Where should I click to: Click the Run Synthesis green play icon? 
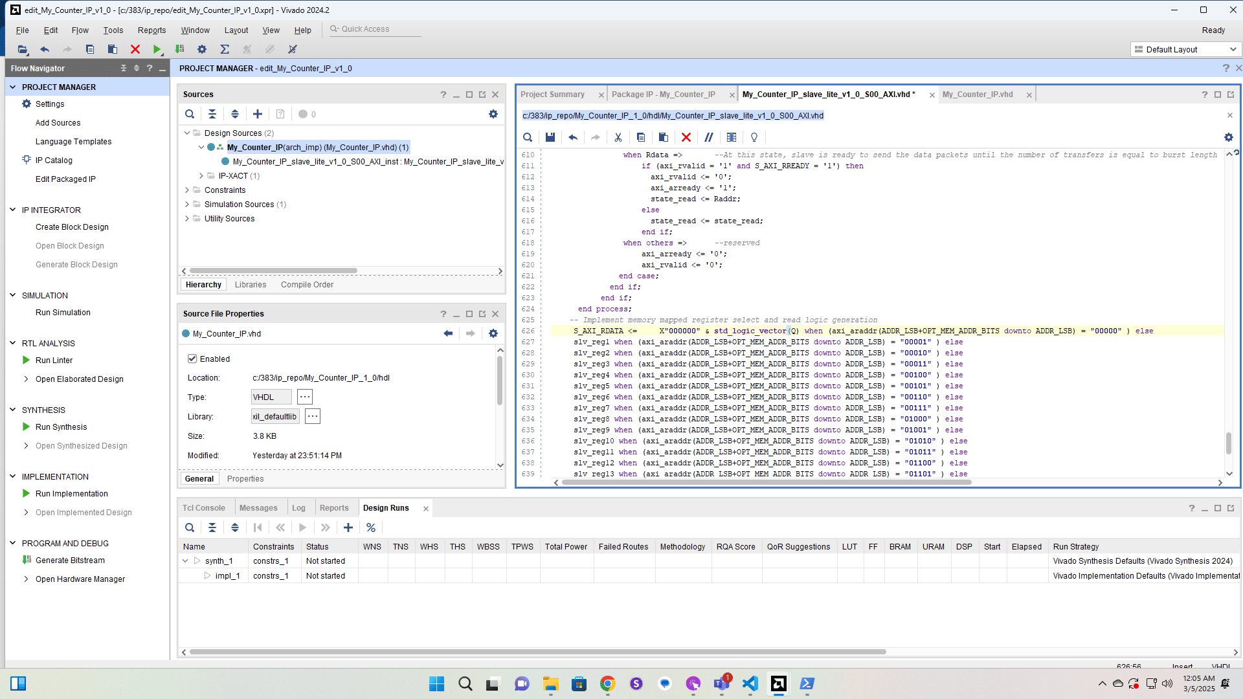[27, 427]
